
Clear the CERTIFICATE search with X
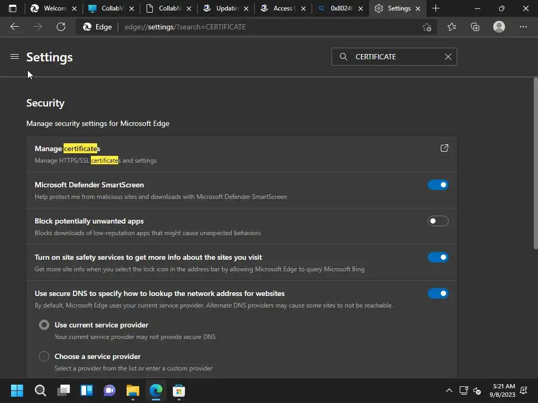[x=448, y=57]
